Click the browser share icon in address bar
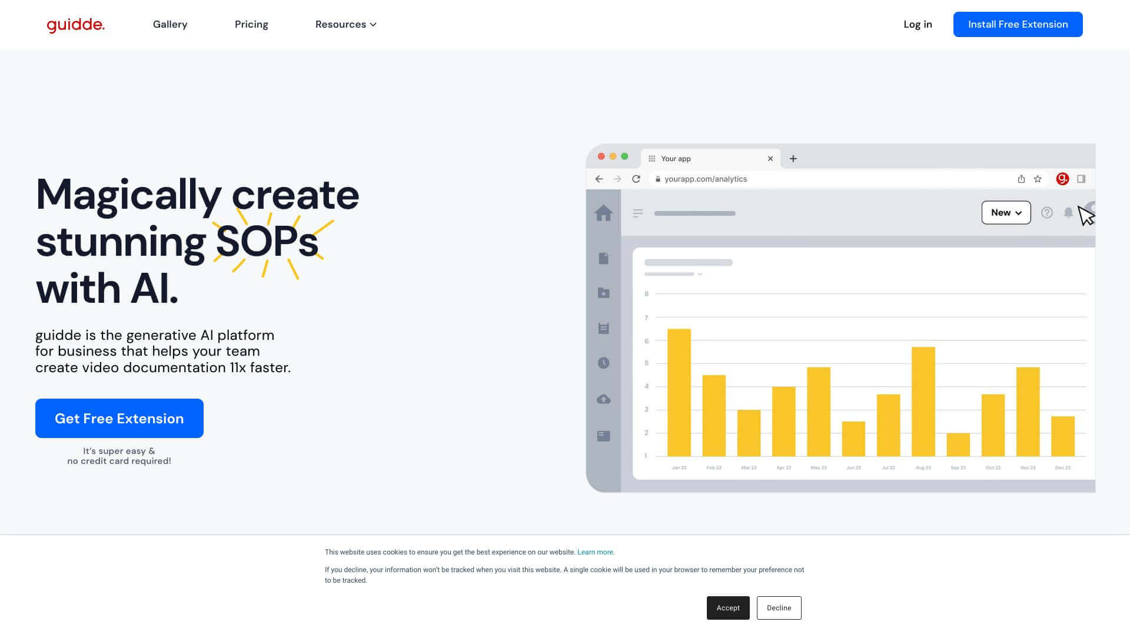 (x=1022, y=179)
